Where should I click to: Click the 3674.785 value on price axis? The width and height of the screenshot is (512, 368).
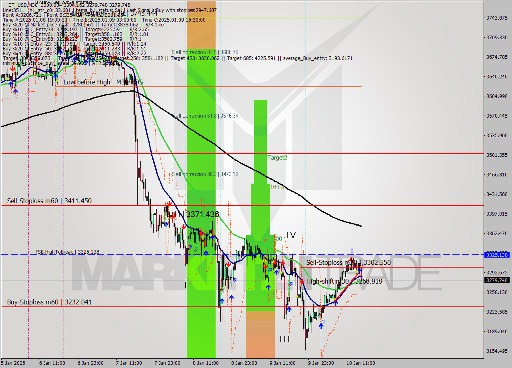[x=497, y=57]
